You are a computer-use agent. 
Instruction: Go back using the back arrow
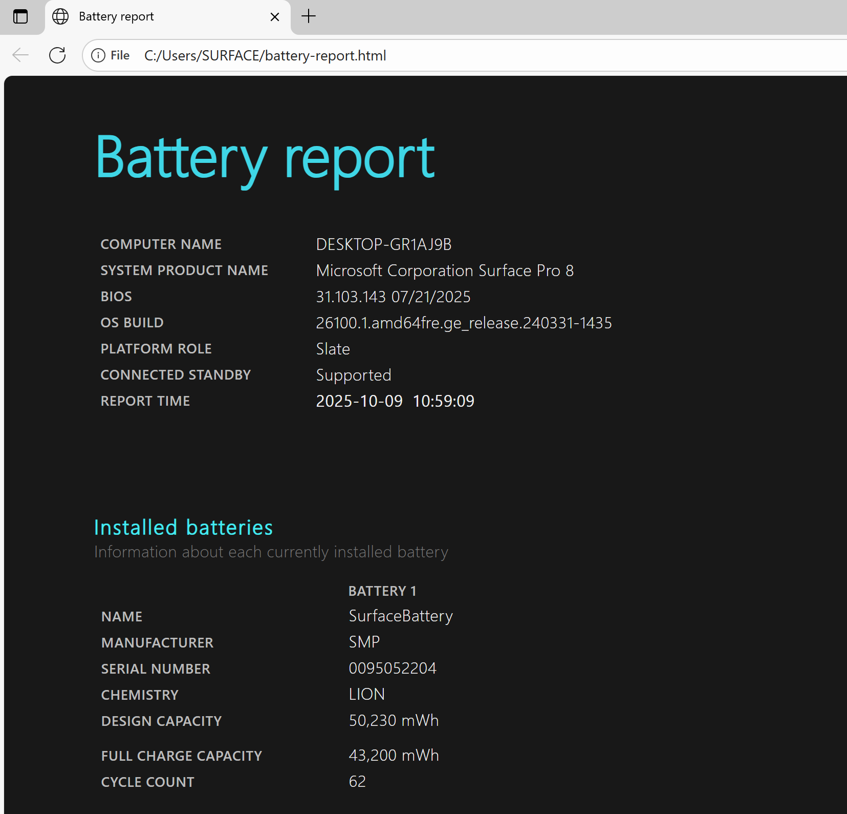20,55
